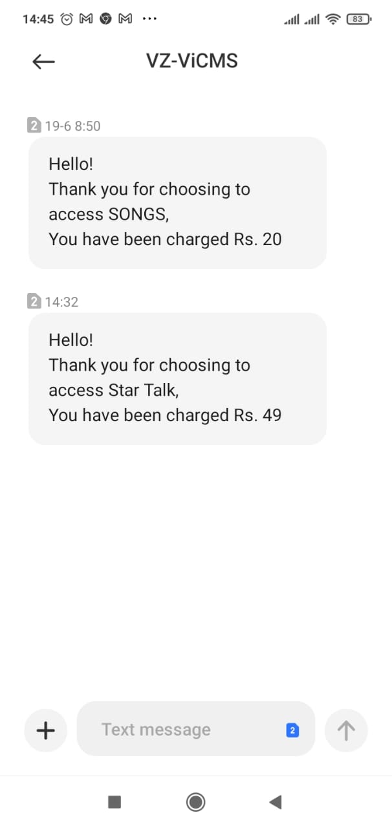Open recent apps with square button
This screenshot has height=828, width=392.
click(x=114, y=802)
